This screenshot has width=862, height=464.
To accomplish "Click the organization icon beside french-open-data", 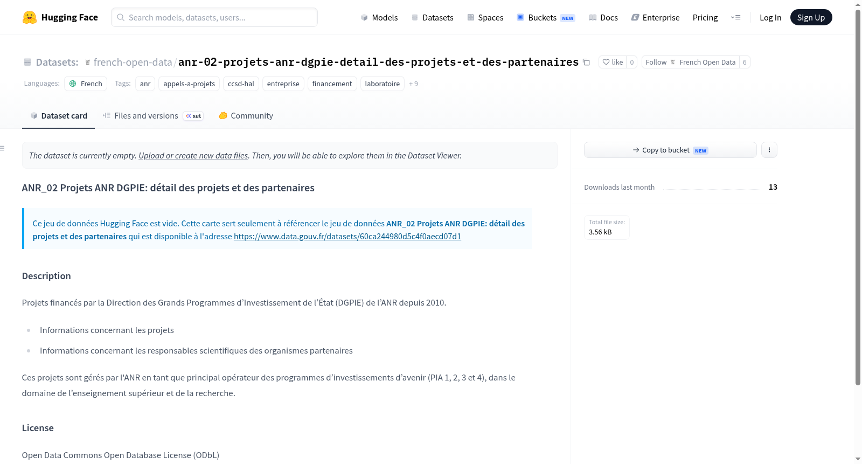I will (88, 63).
